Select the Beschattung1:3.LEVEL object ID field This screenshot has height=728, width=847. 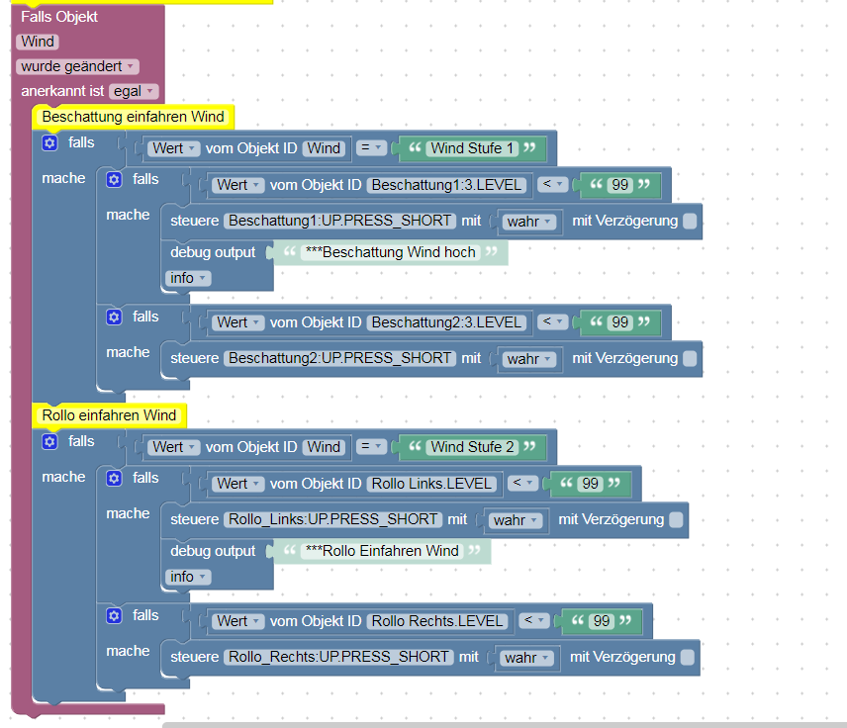click(x=446, y=185)
